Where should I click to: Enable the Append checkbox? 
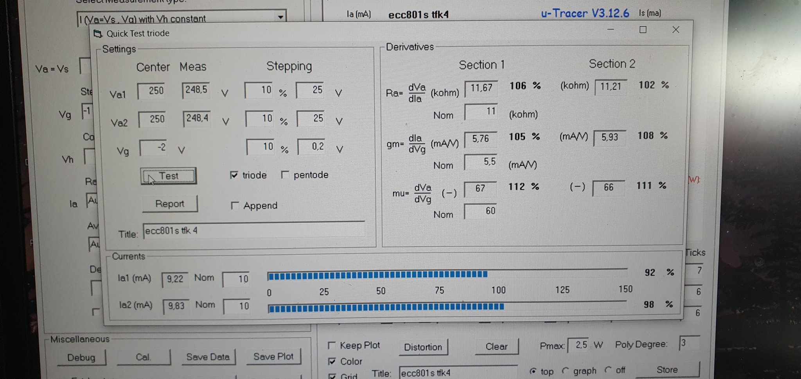pos(235,206)
